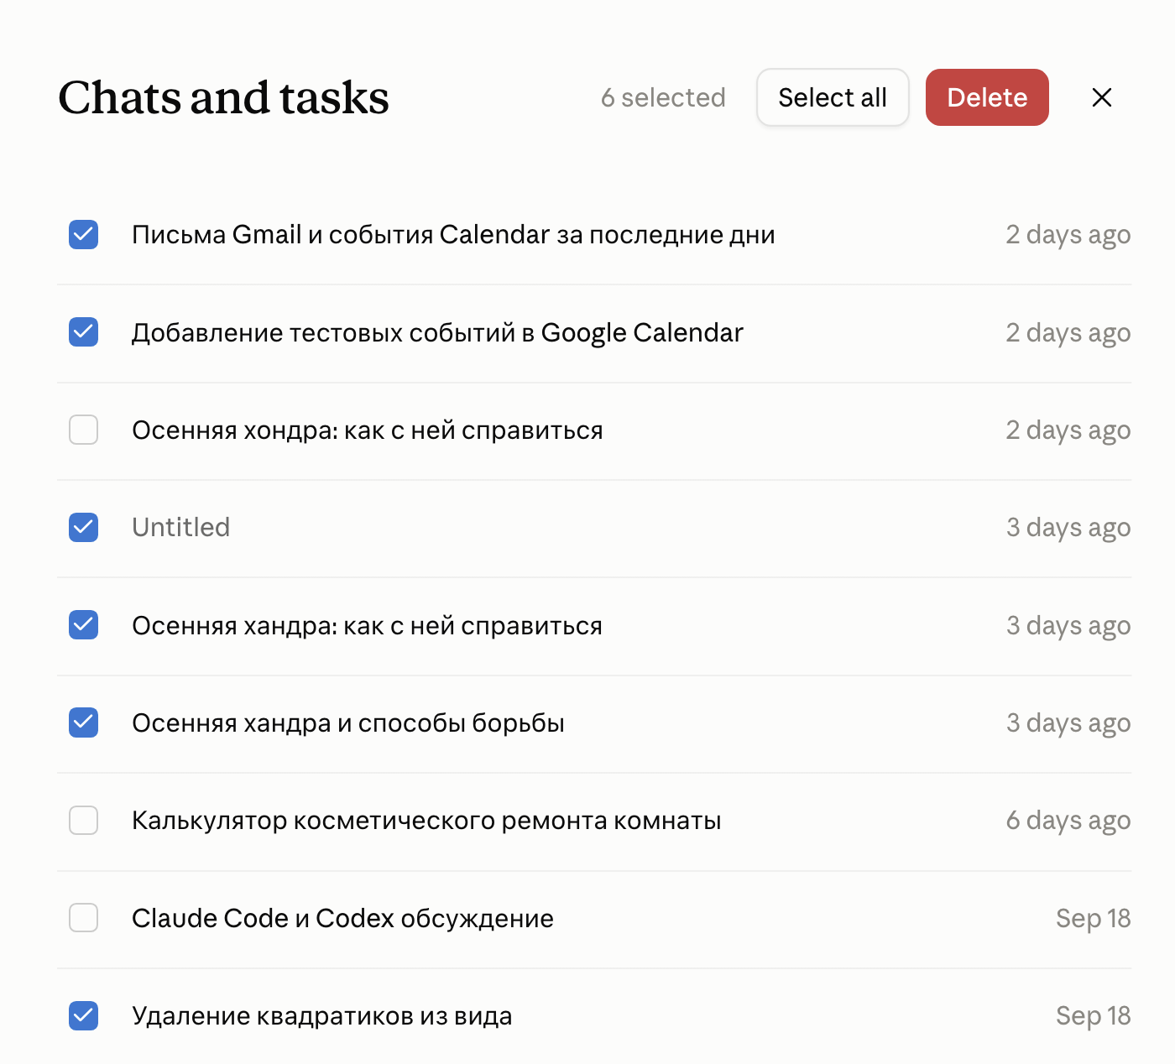The width and height of the screenshot is (1175, 1064).
Task: Uncheck 'Осенняя хандра и способы борьбы' checkbox
Action: [x=83, y=722]
